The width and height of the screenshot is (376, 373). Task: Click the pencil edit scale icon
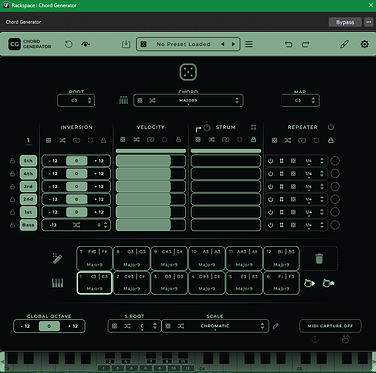point(275,326)
